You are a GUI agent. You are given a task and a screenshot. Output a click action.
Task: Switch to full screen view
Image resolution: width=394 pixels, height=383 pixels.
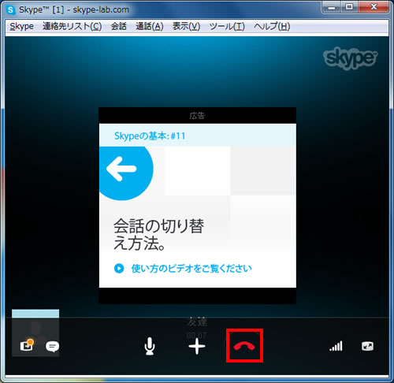point(367,346)
